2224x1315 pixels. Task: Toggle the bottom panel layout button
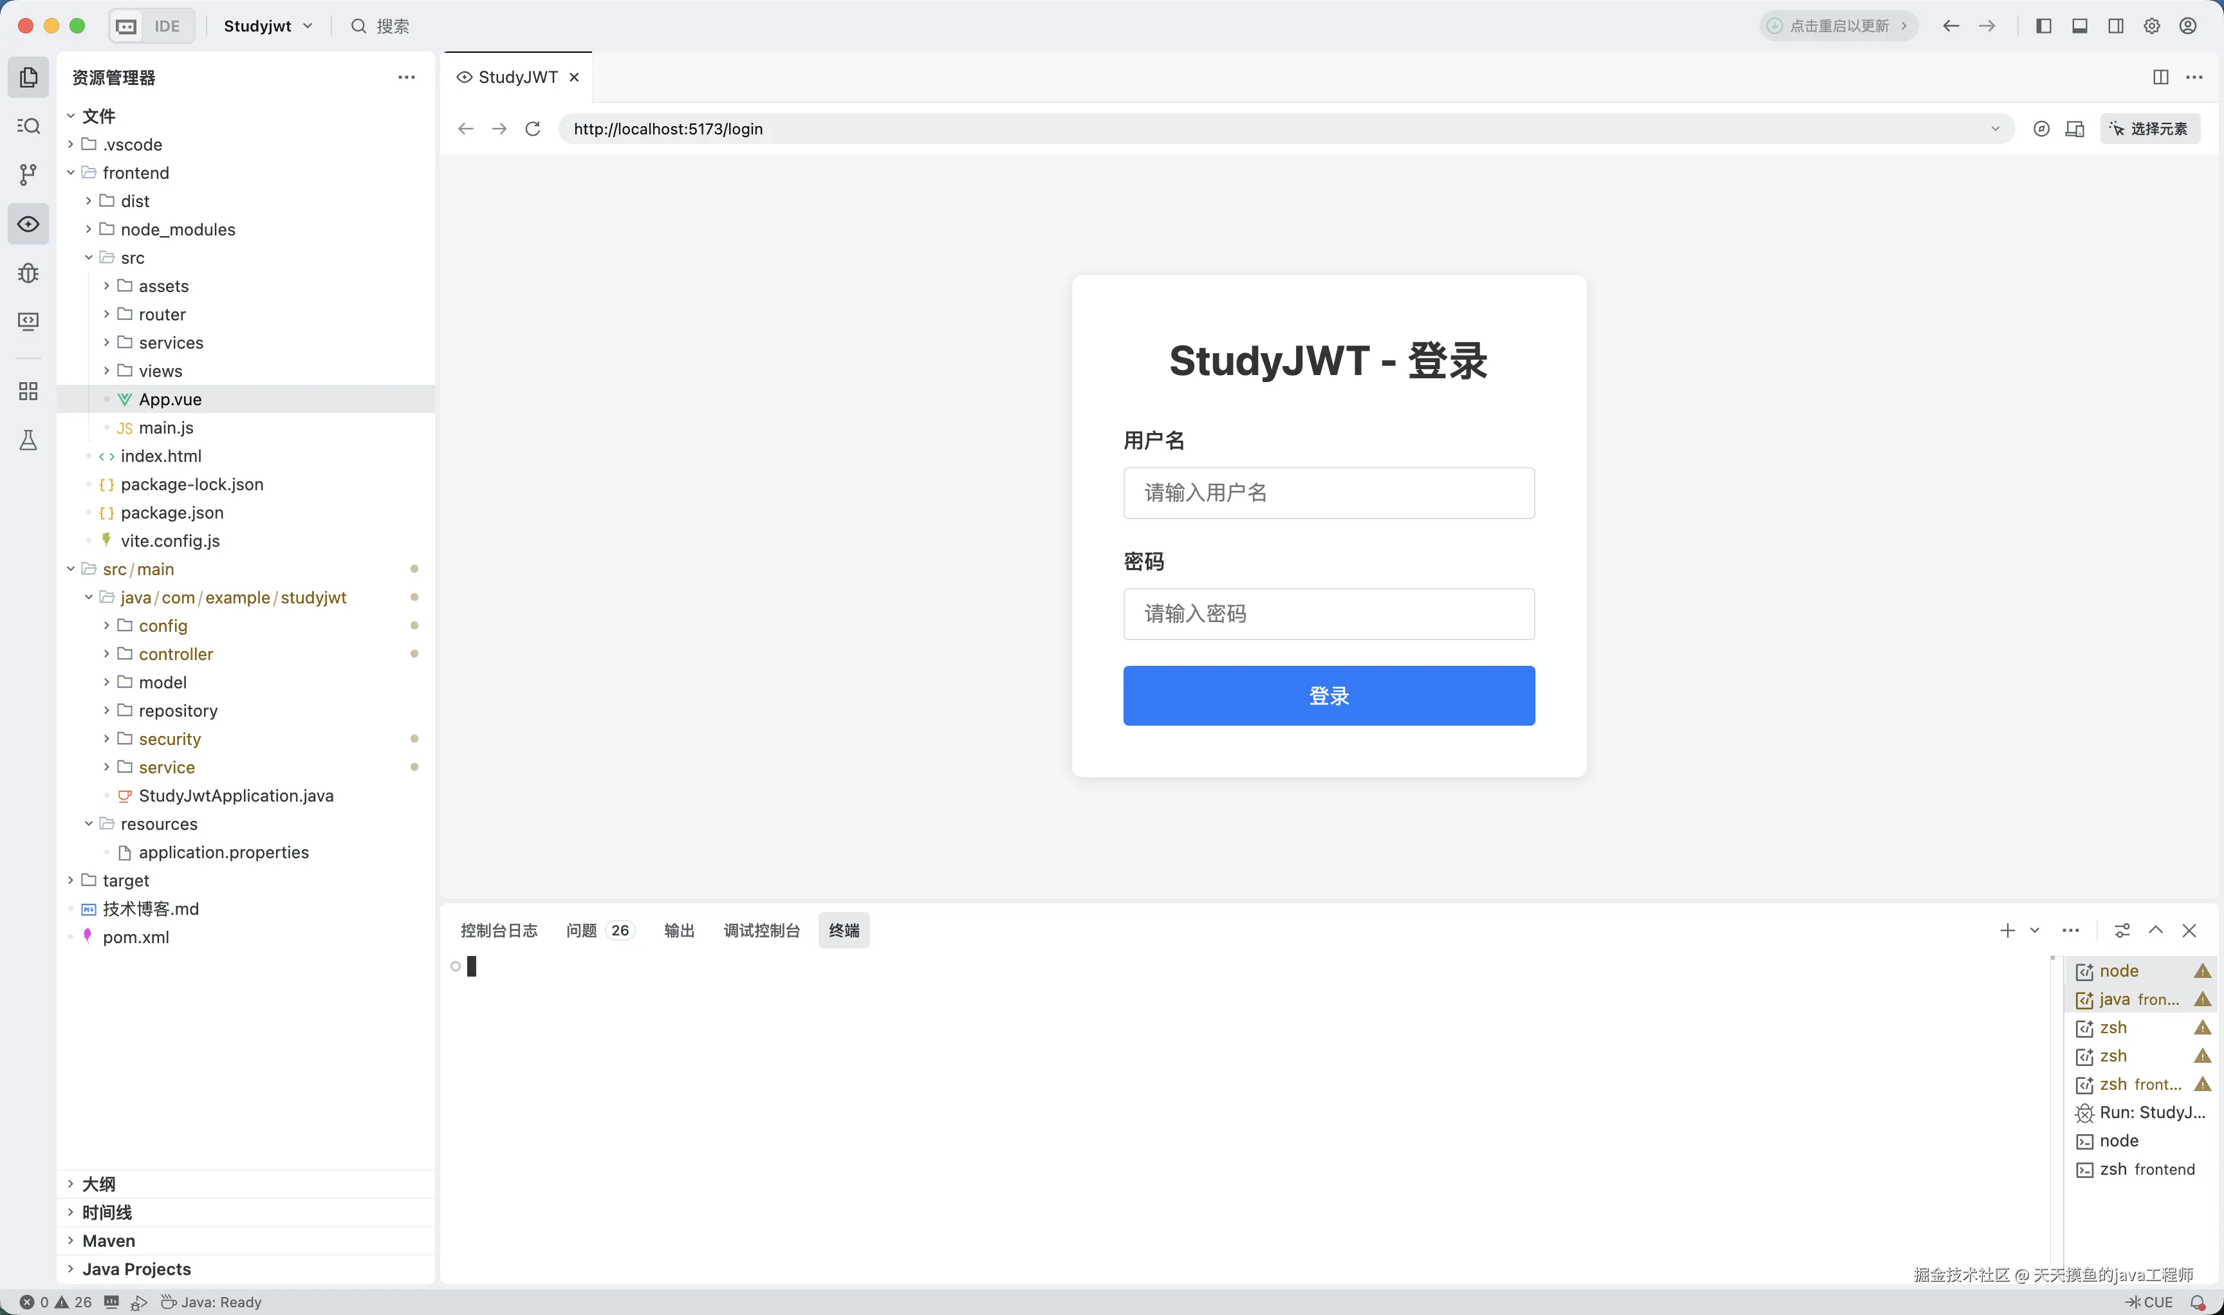(x=2079, y=26)
